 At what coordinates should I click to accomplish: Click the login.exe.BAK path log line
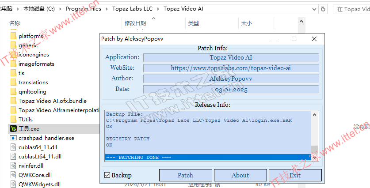pos(199,120)
